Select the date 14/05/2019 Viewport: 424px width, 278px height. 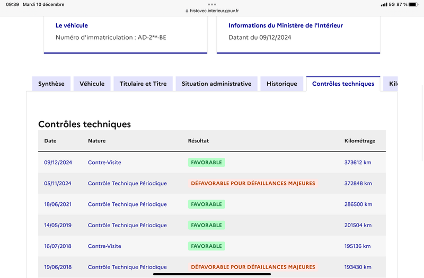click(x=58, y=225)
